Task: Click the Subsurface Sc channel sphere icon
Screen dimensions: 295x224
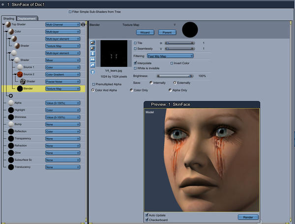Action: coord(11,160)
